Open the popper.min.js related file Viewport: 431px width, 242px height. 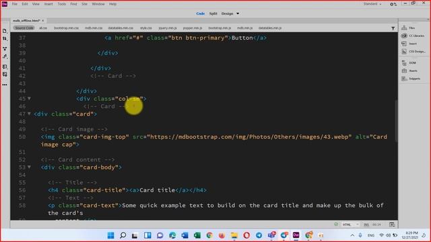[193, 28]
